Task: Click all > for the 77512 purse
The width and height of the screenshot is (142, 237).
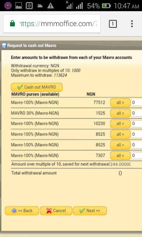Action: pyautogui.click(x=120, y=103)
